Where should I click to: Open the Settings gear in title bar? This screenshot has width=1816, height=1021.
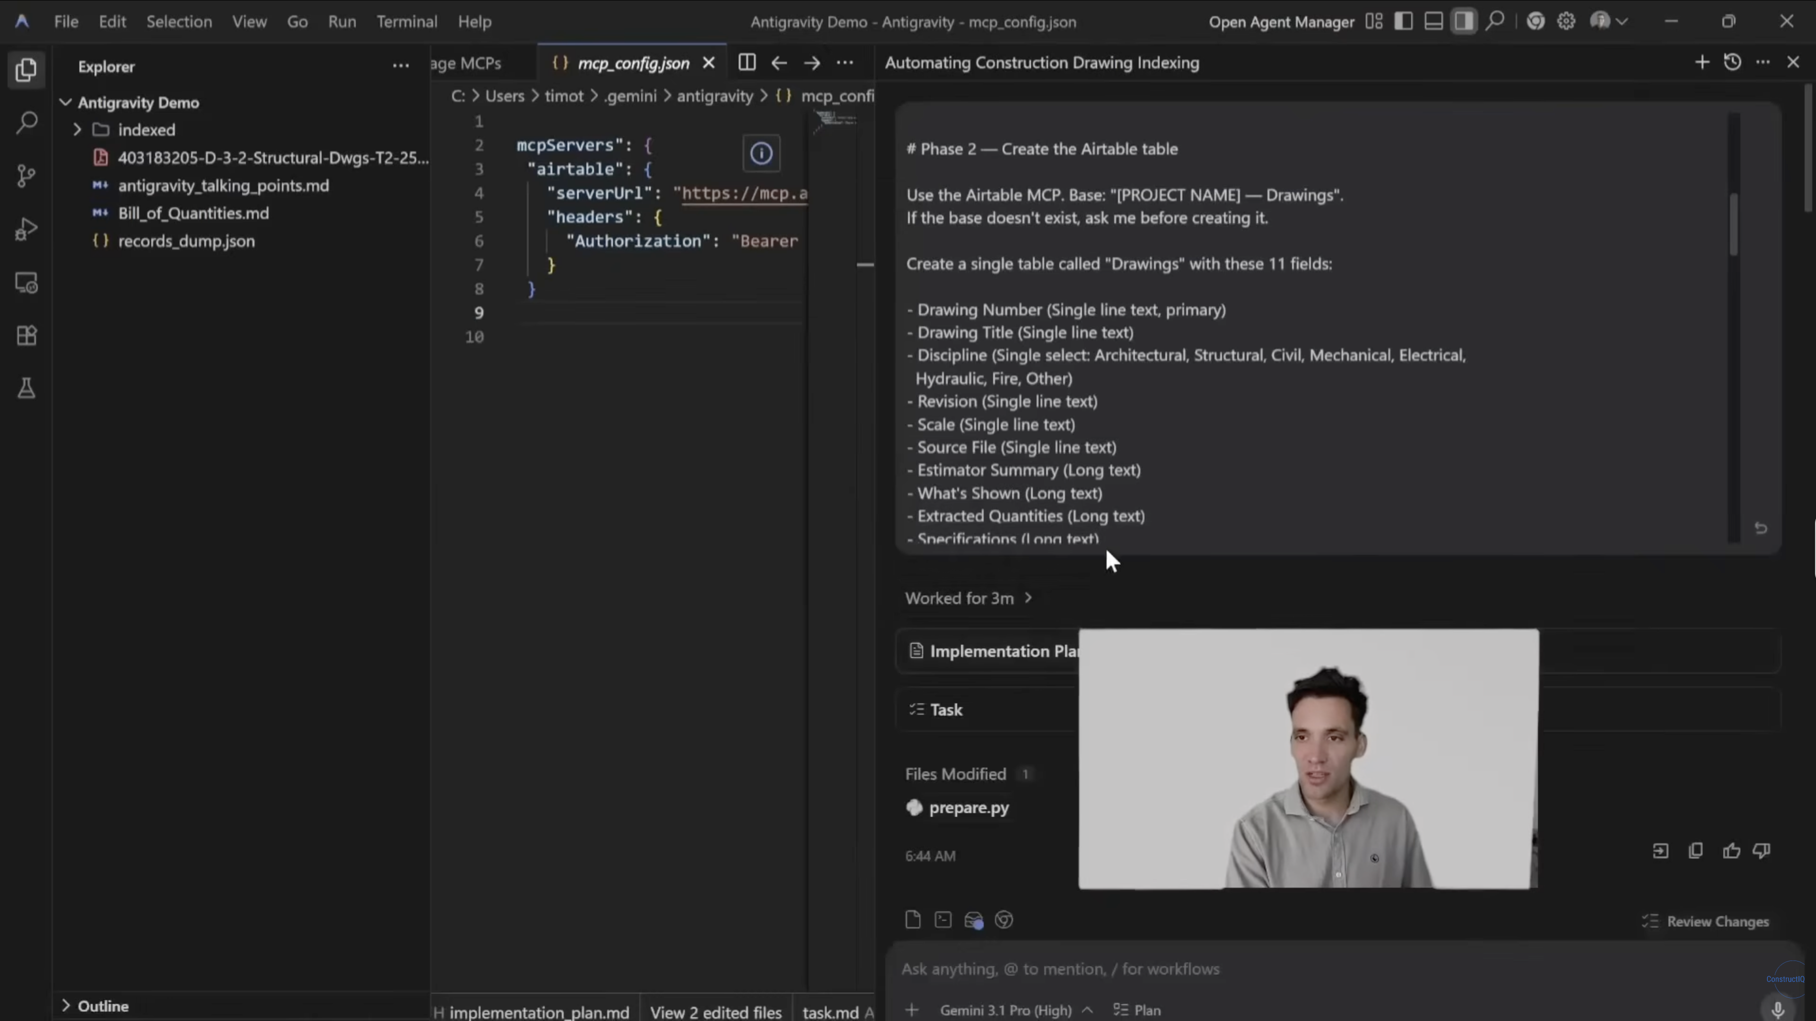1566,21
